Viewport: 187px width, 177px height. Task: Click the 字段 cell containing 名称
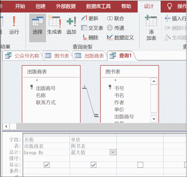[x=46, y=140]
